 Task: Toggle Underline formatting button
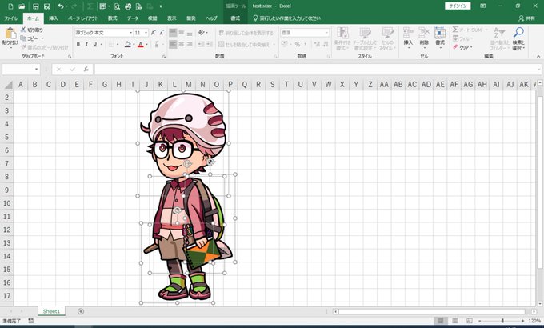[94, 44]
